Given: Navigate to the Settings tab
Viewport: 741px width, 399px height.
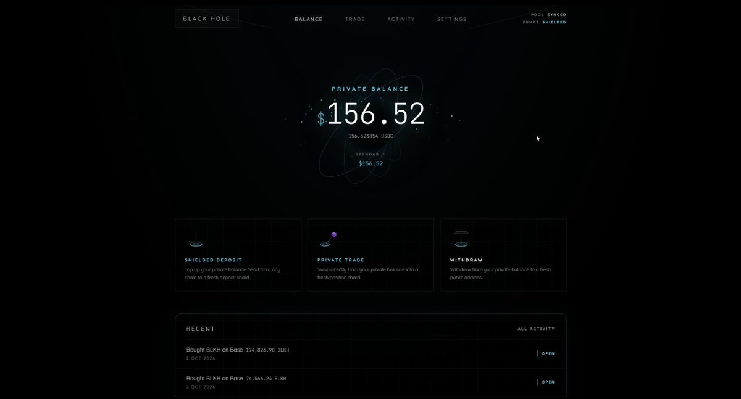Looking at the screenshot, I should click(452, 19).
